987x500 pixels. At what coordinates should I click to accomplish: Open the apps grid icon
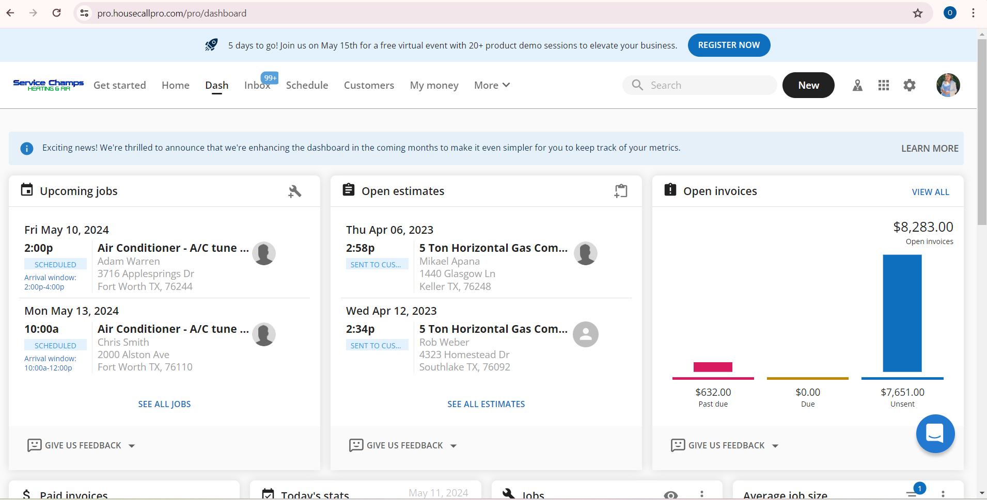(884, 86)
